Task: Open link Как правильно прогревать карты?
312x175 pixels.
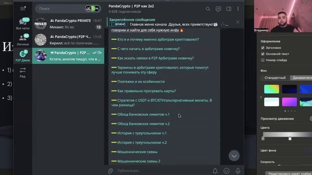Action: [147, 91]
